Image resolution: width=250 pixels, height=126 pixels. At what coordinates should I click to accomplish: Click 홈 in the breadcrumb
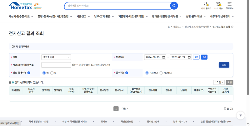[x=169, y=27]
